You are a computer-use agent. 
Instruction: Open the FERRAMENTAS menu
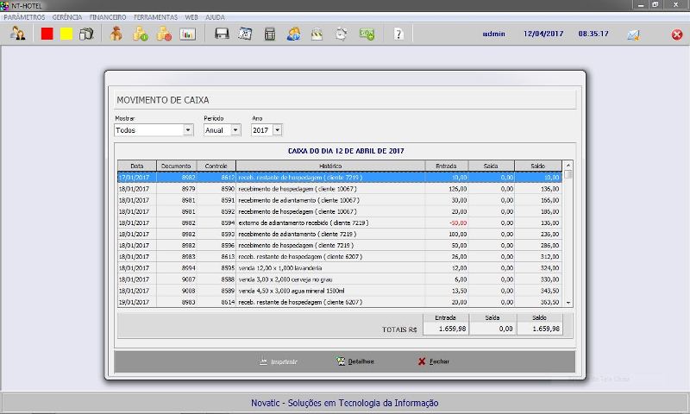click(x=155, y=16)
